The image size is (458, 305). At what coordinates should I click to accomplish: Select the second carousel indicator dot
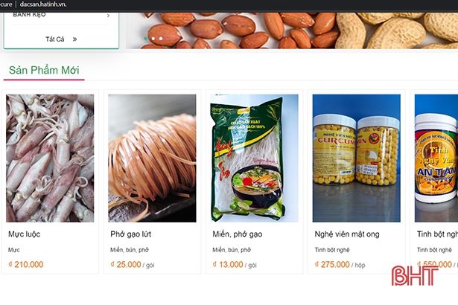[x=153, y=39]
